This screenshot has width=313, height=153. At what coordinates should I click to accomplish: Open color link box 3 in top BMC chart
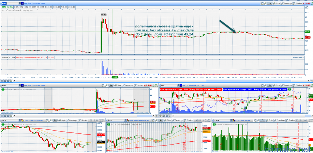pyautogui.click(x=22, y=3)
